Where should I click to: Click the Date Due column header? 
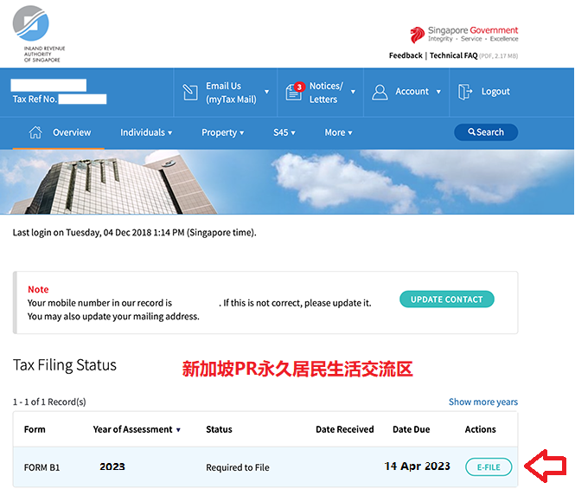(411, 429)
